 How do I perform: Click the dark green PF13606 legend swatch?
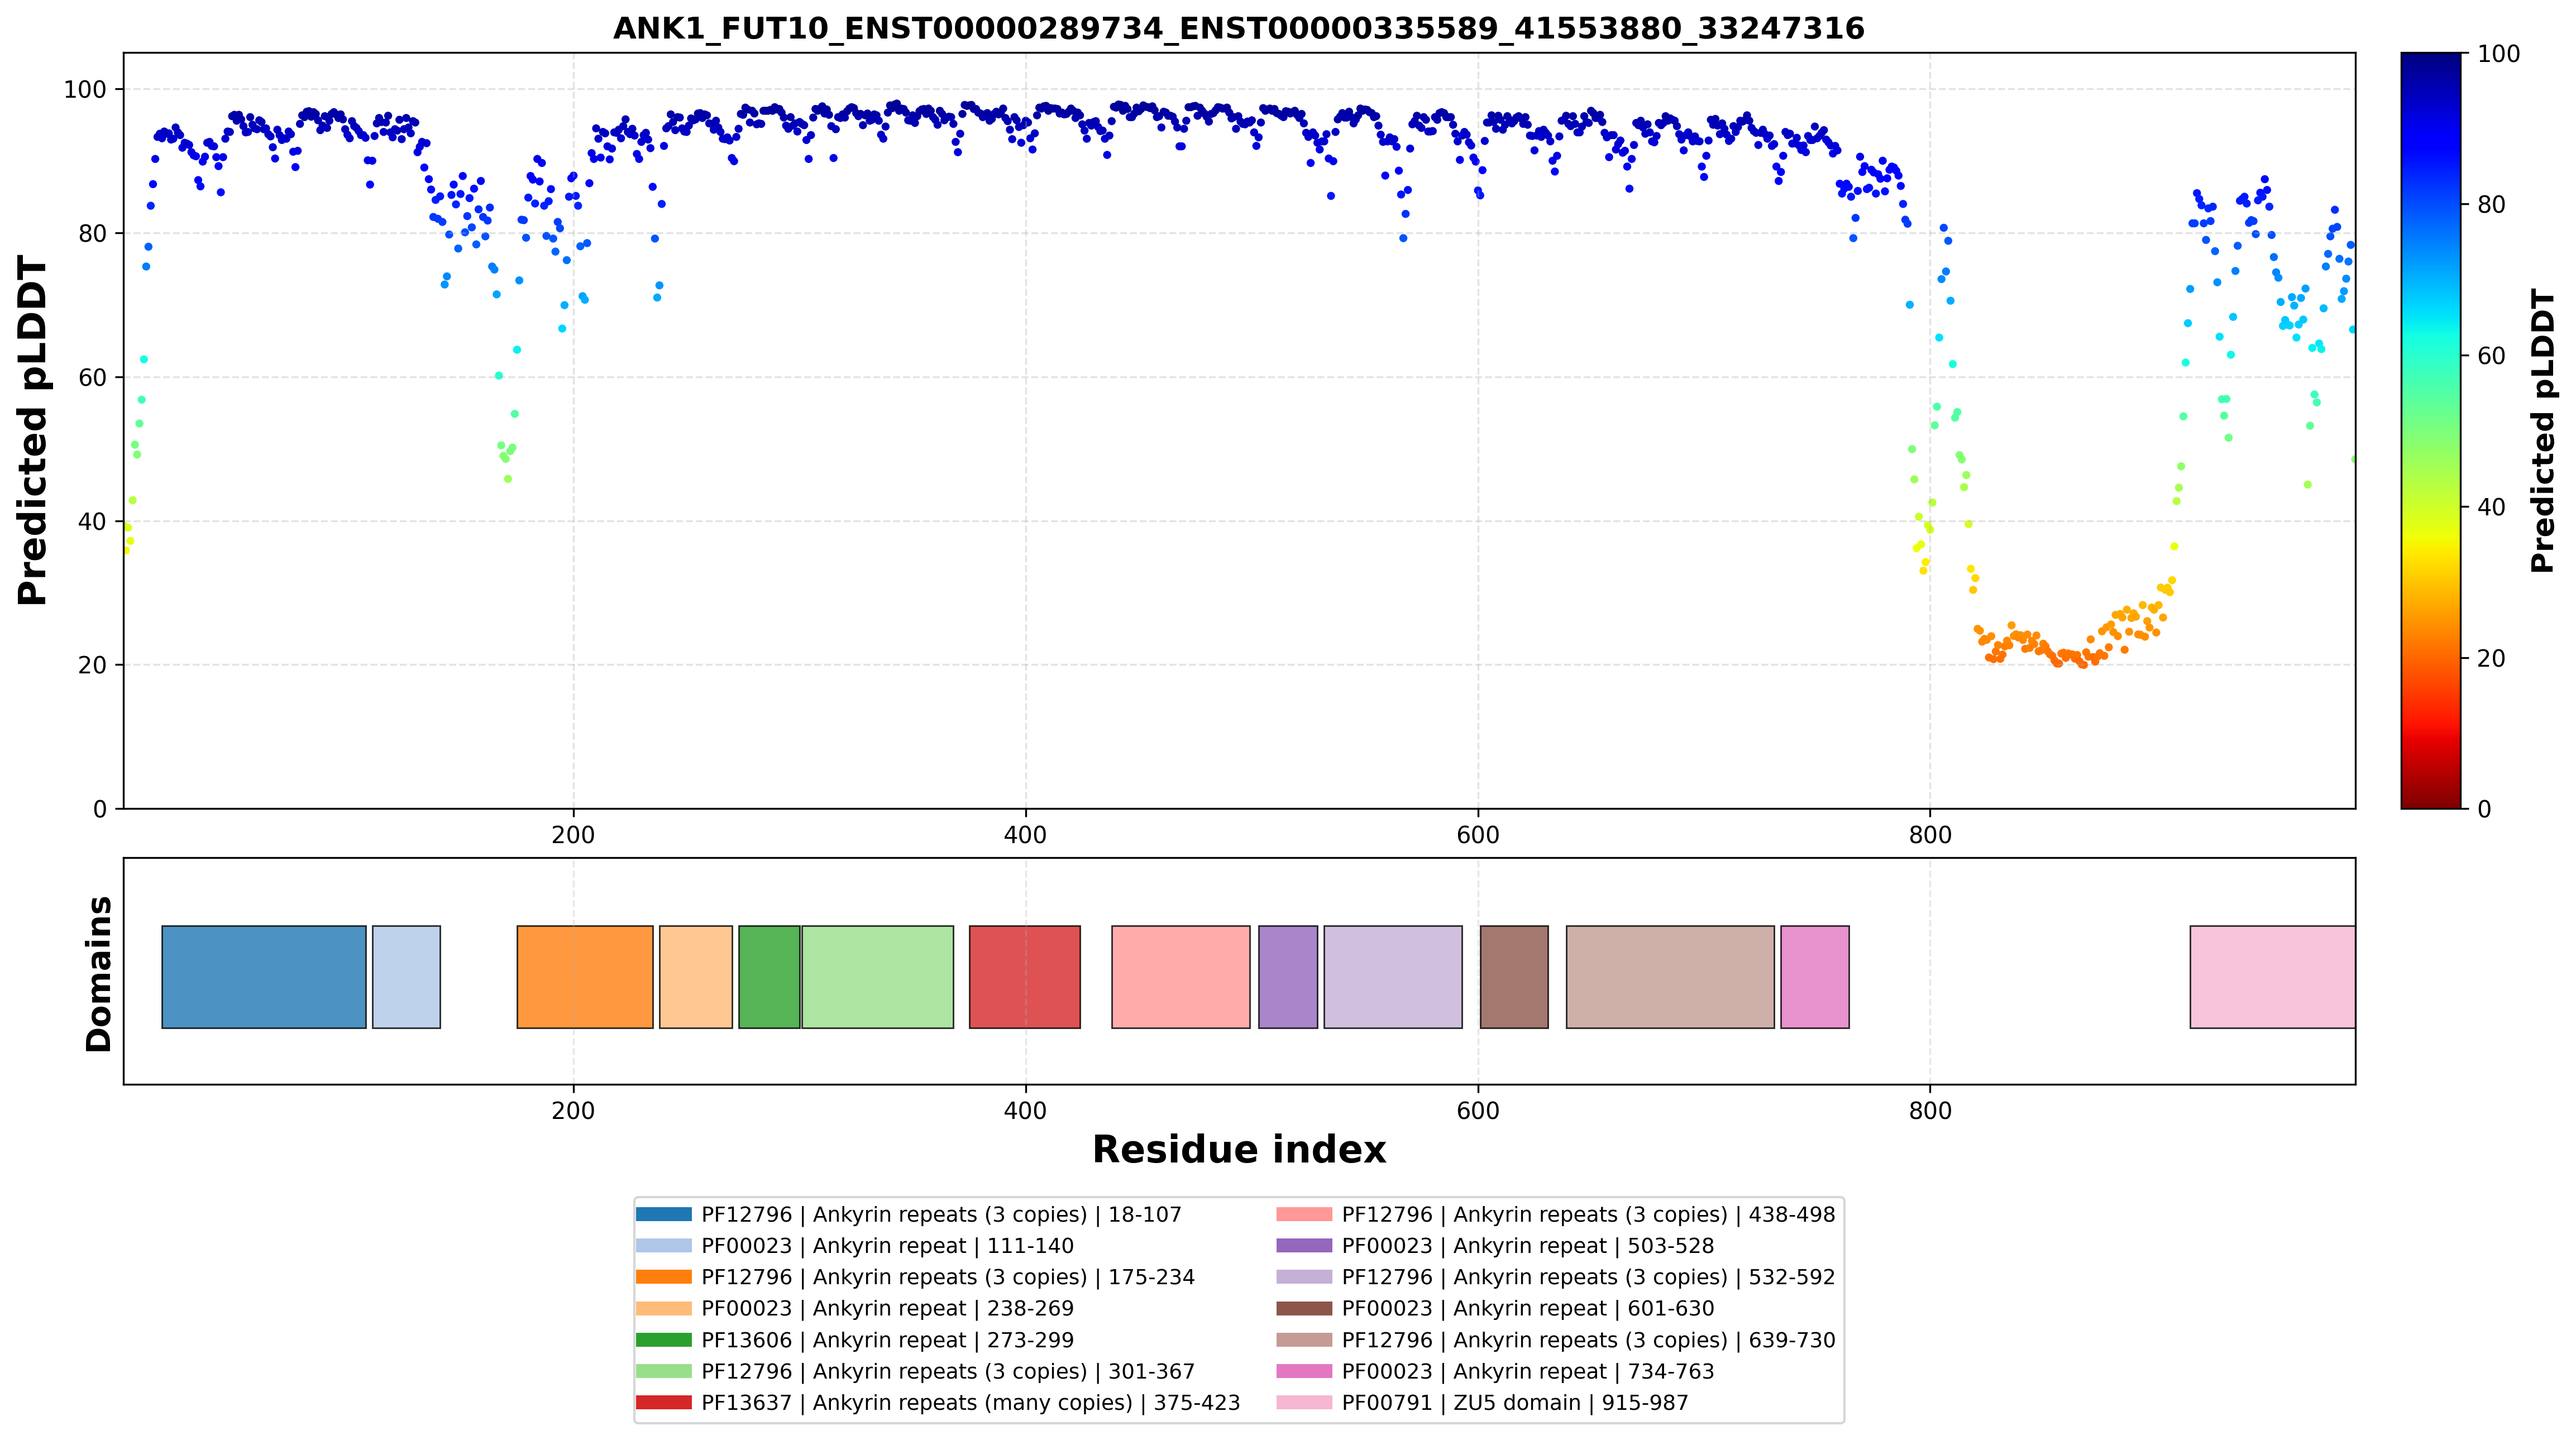click(663, 1340)
